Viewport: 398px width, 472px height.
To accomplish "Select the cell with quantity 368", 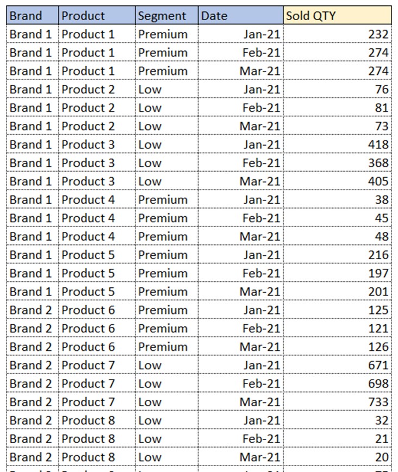I will pos(338,162).
